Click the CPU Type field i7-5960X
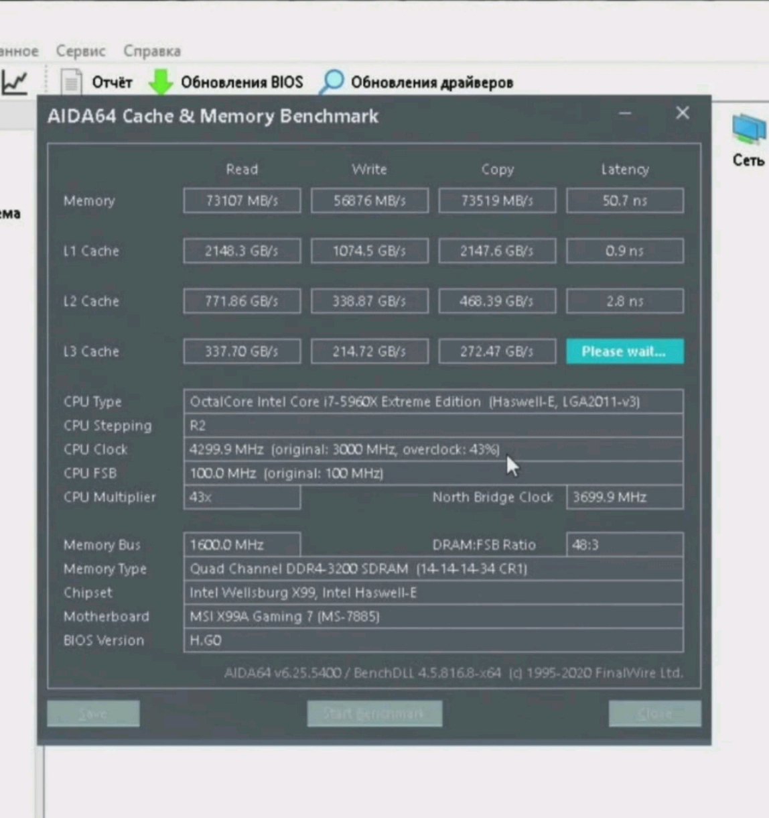Viewport: 769px width, 818px height. point(433,402)
